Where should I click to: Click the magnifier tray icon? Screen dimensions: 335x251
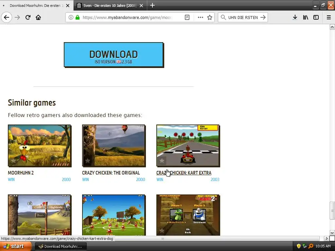pos(311,246)
